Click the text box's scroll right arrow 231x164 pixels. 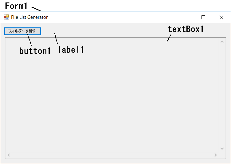216,155
